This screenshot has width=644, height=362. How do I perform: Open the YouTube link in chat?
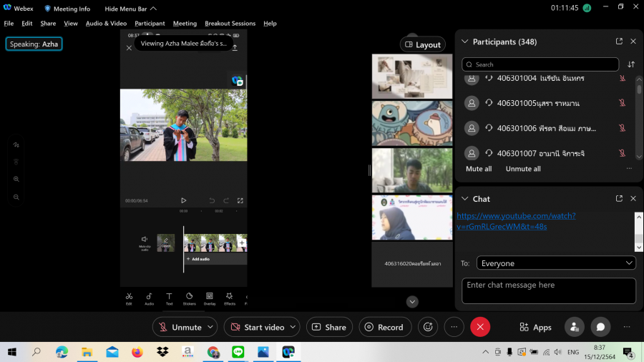tap(515, 221)
